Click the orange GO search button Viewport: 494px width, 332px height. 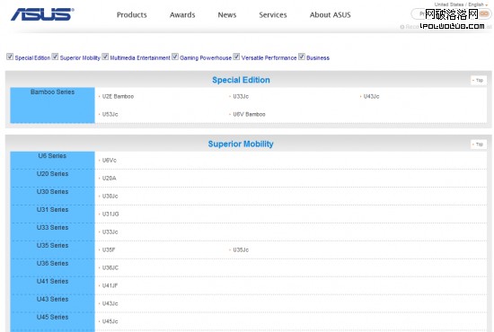(x=484, y=13)
